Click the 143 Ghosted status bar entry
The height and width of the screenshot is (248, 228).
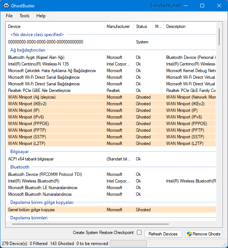62,244
